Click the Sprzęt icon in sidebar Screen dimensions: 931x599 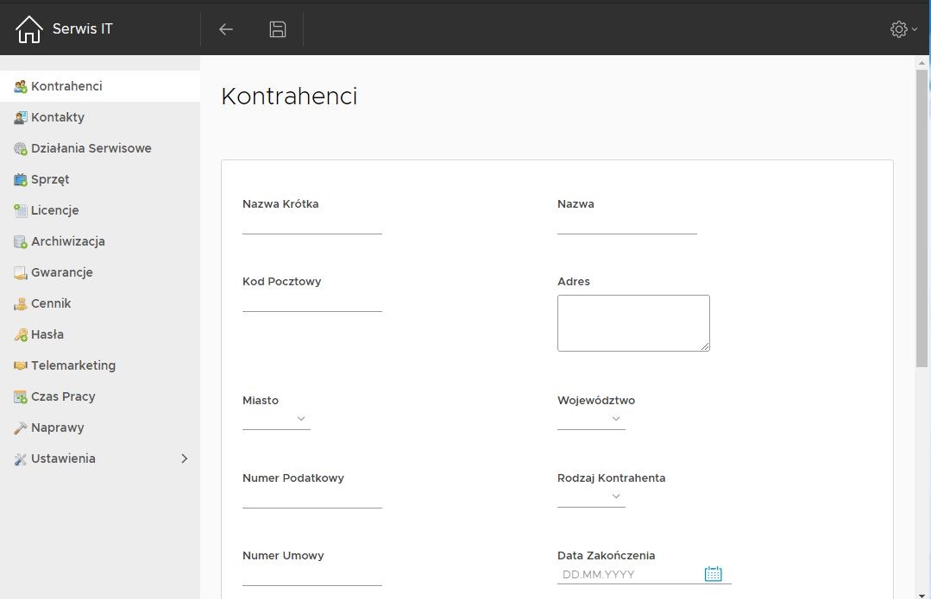pyautogui.click(x=21, y=179)
